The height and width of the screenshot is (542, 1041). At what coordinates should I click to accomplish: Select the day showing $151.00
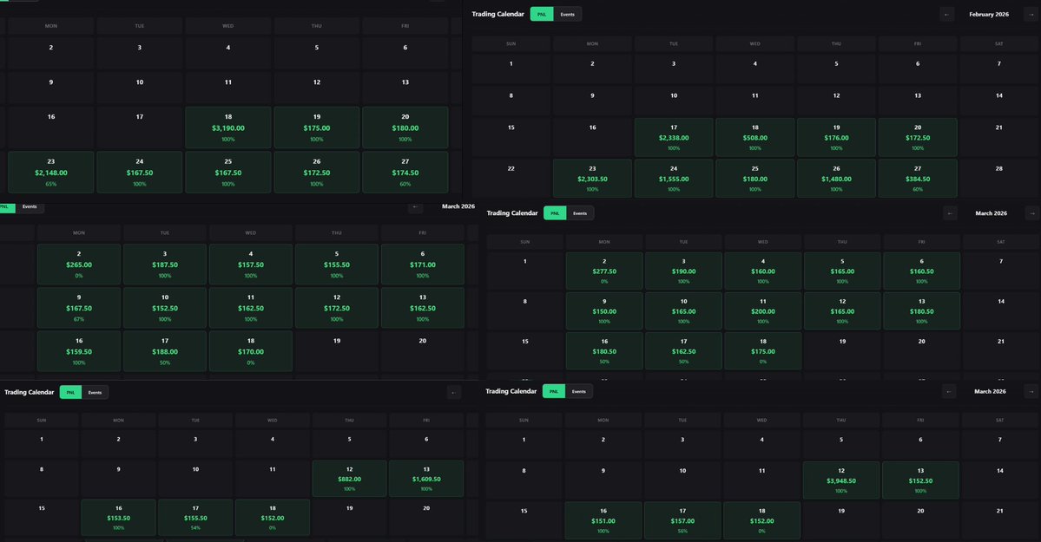[x=603, y=520]
